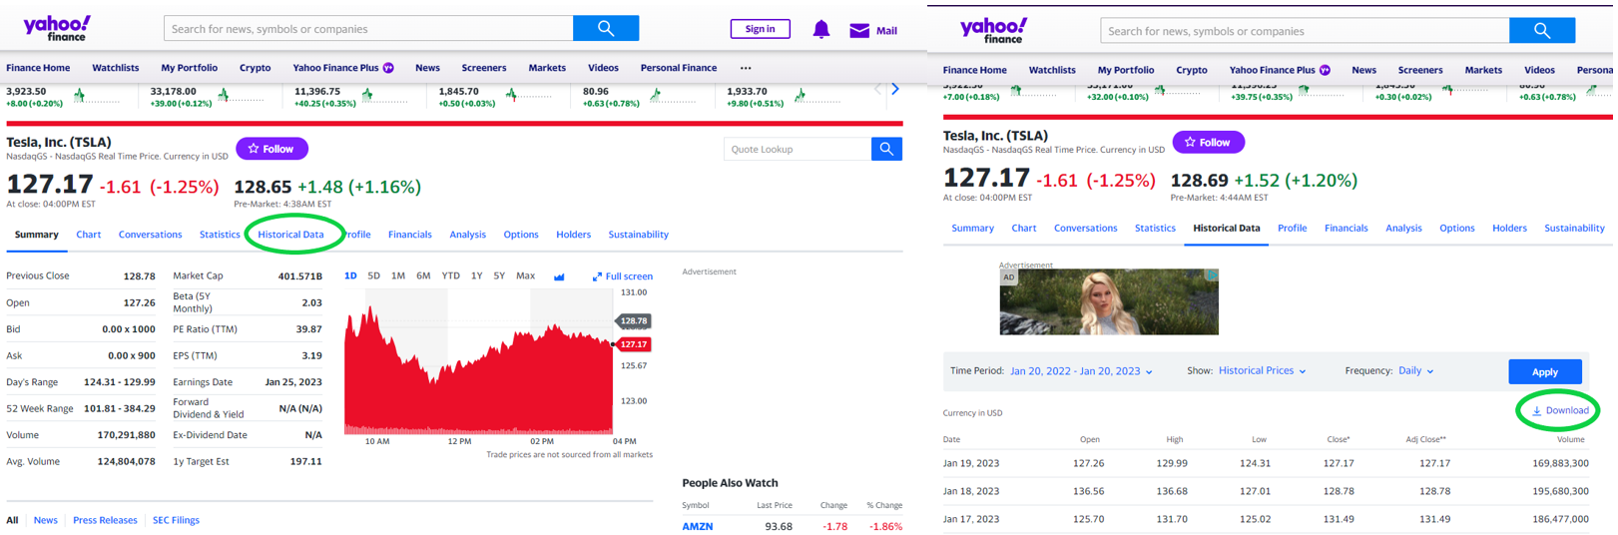1618x535 pixels.
Task: Open the Financials tab in left window
Action: click(409, 235)
